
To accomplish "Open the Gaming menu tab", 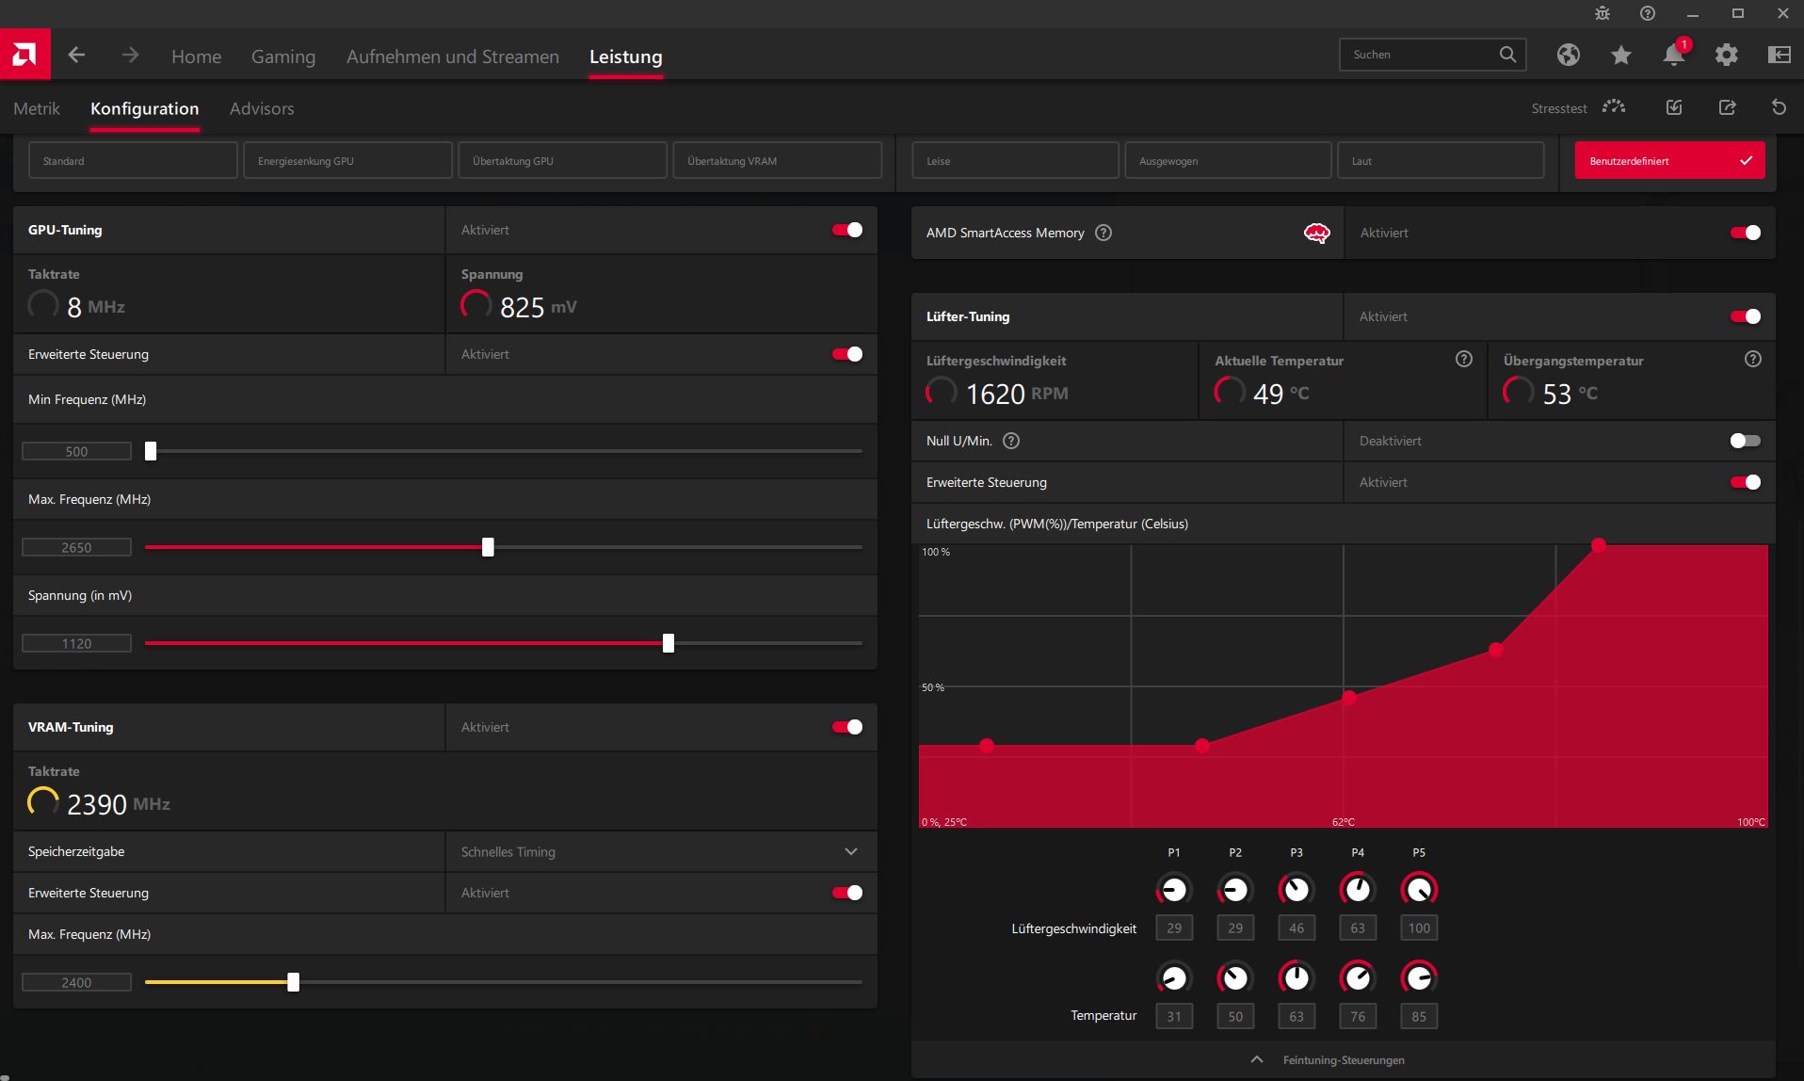I will 282,56.
